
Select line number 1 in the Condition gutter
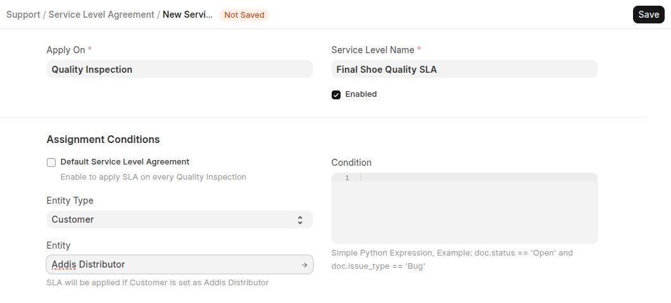tap(347, 178)
